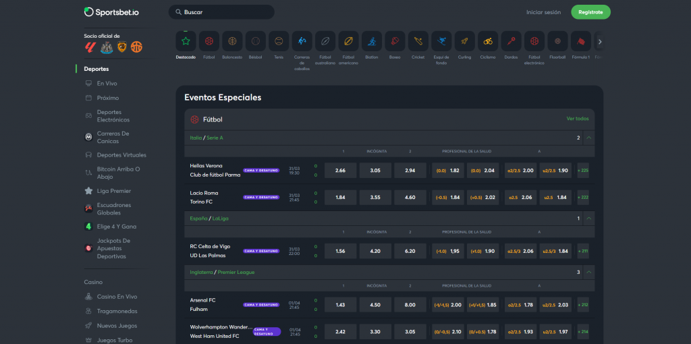Collapse the España / LaLiga section
691x344 pixels.
point(588,219)
